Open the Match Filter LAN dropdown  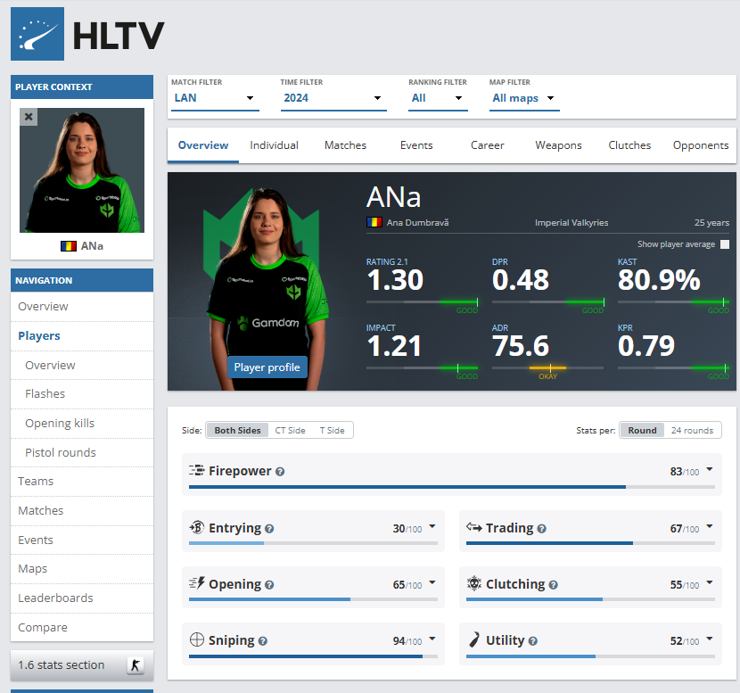[x=215, y=98]
